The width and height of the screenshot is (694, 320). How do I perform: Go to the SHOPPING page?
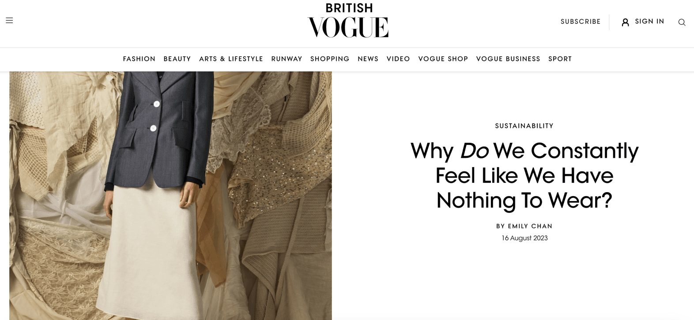click(330, 59)
